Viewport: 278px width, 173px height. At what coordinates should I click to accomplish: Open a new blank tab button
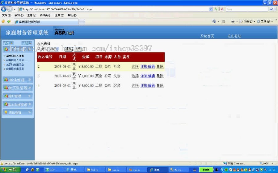coord(82,22)
